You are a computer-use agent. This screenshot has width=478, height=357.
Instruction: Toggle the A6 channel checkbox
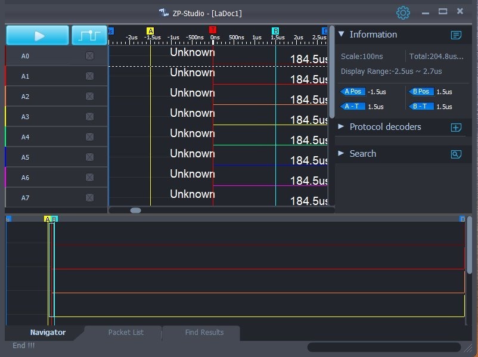(89, 178)
